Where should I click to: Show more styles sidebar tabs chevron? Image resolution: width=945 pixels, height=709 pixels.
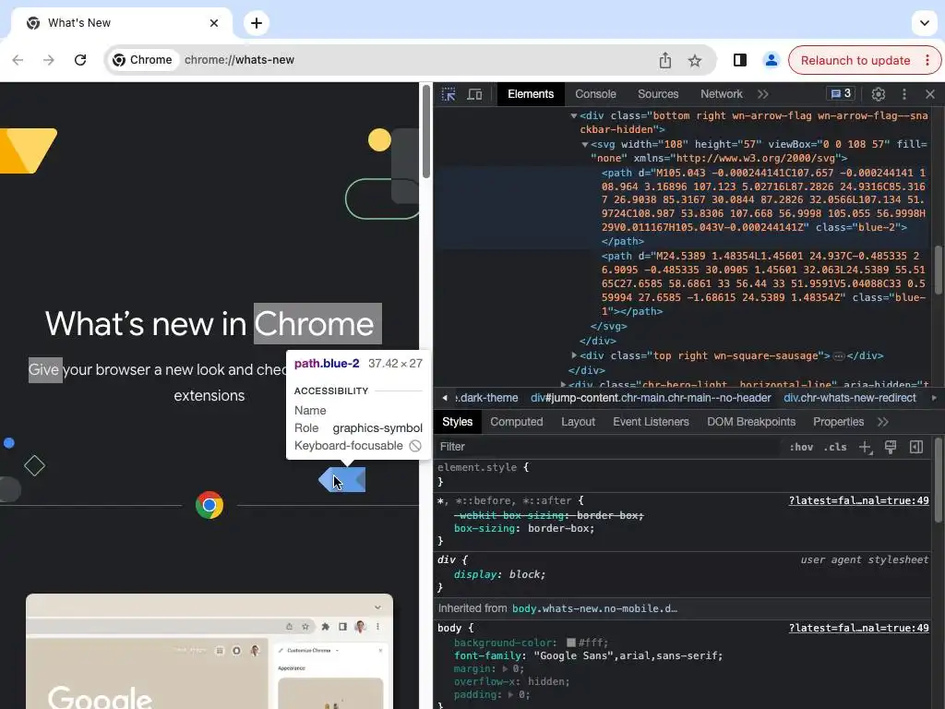[x=883, y=422]
